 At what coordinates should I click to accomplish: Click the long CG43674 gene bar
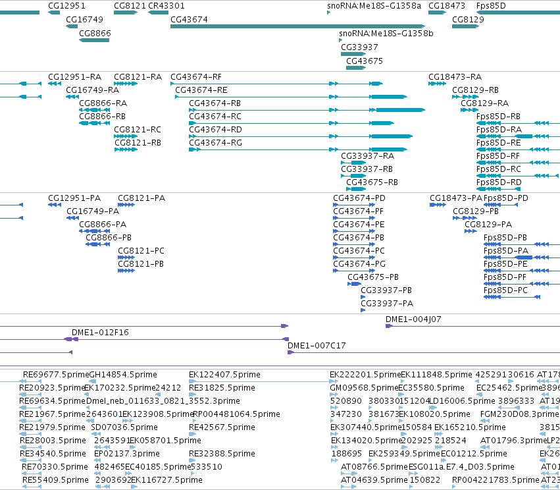pos(298,26)
